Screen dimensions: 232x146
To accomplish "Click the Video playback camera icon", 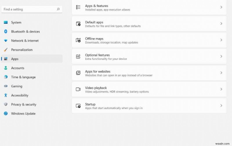I will (x=78, y=89).
